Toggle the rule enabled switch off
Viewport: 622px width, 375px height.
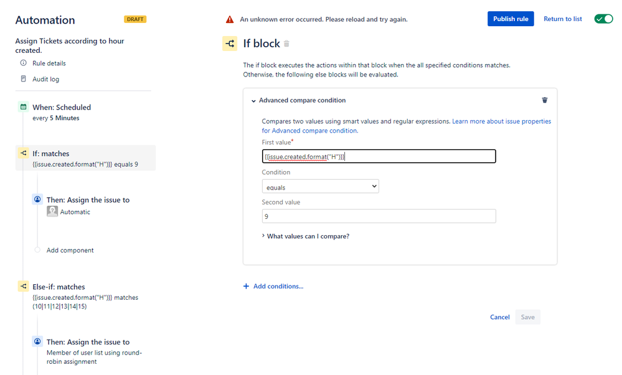[603, 19]
